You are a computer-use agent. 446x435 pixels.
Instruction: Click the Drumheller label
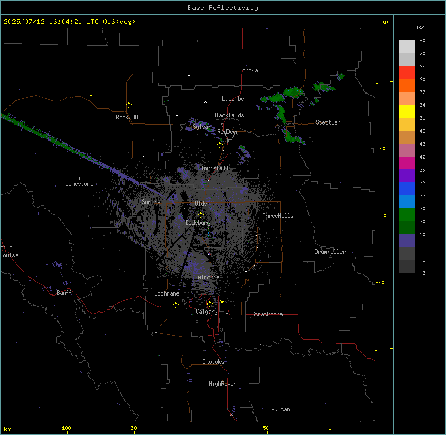[x=330, y=252]
